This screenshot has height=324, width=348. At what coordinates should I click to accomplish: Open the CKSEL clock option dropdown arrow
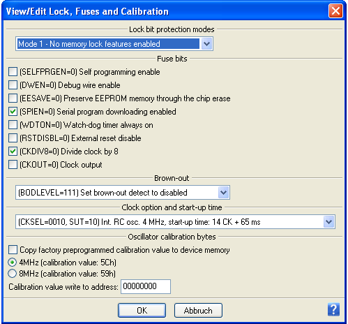[328, 222]
